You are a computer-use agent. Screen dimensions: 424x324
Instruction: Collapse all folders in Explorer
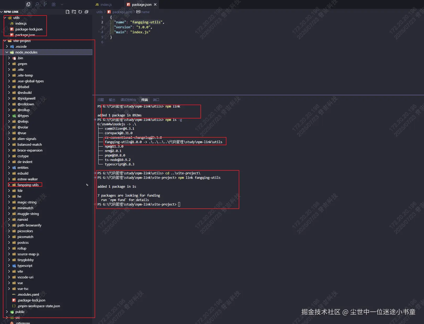point(86,12)
